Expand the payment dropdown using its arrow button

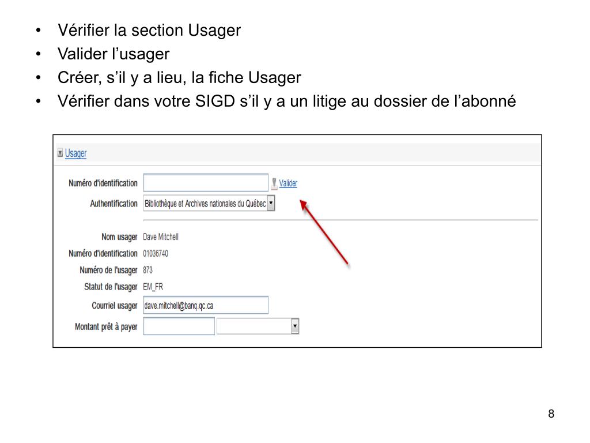295,326
